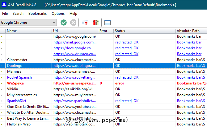Screen dimensions: 207x127
Task: Open the Options menu
Action: (x=58, y=14)
